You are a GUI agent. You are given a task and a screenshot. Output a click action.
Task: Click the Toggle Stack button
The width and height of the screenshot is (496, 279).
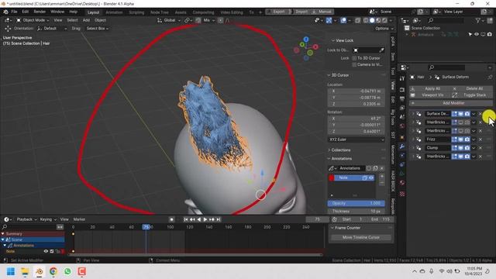(x=471, y=95)
